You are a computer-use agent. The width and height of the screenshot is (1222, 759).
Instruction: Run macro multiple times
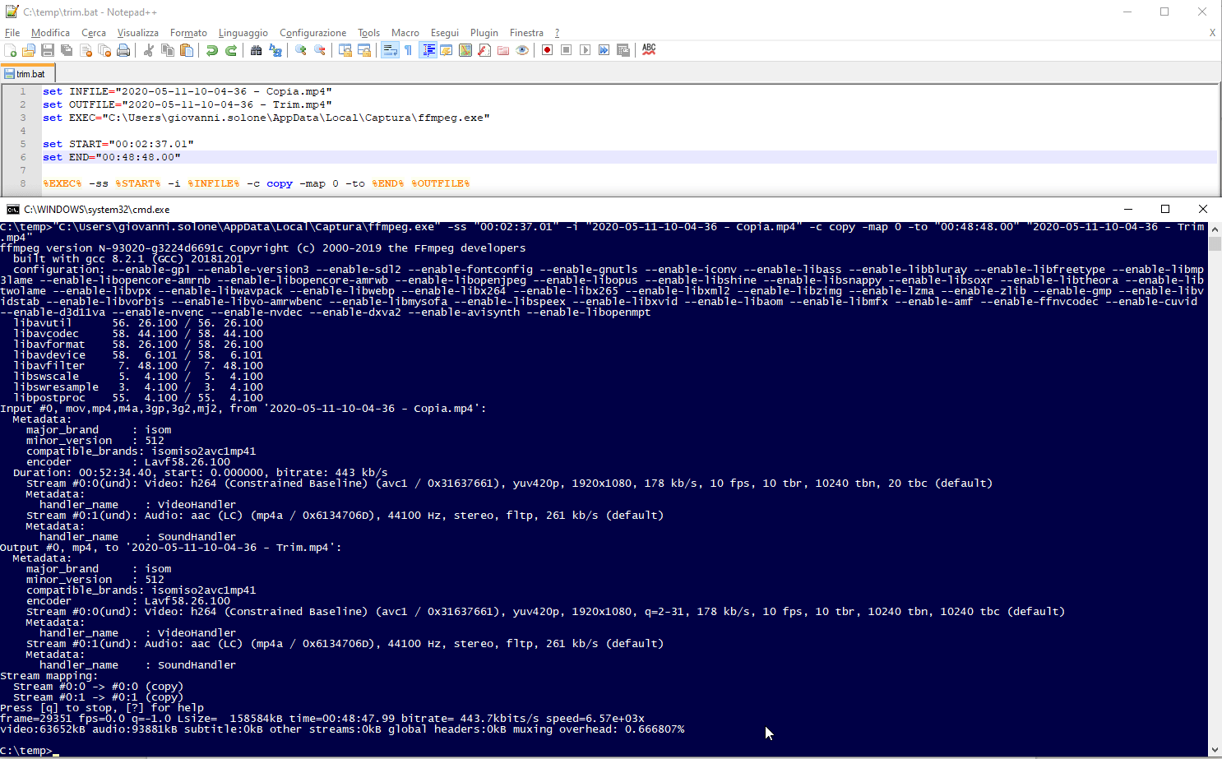[604, 50]
